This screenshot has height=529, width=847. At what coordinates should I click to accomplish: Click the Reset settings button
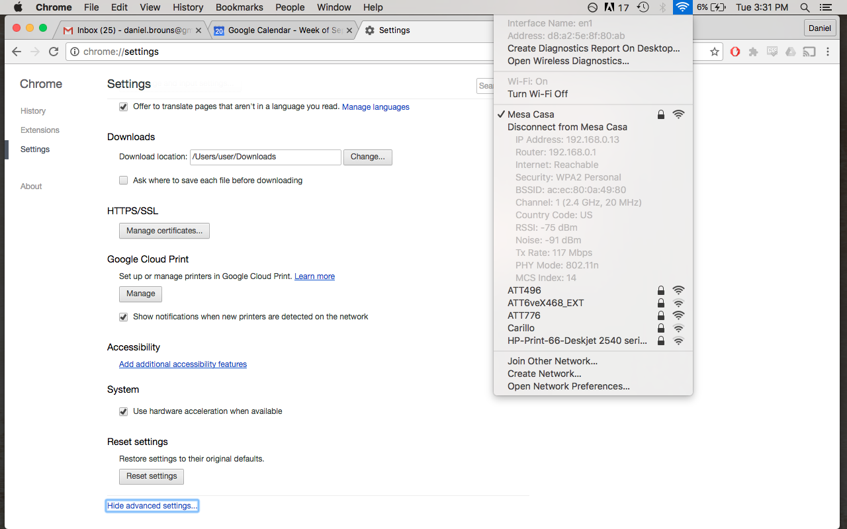pyautogui.click(x=152, y=476)
